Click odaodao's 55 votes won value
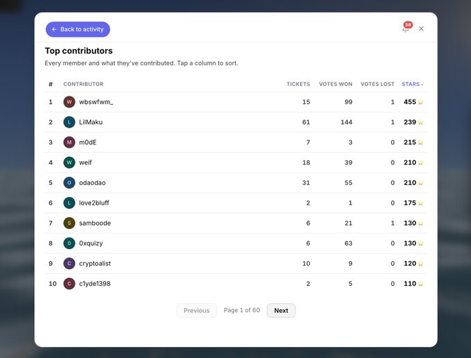Viewport: 471px width, 358px height. [x=348, y=182]
